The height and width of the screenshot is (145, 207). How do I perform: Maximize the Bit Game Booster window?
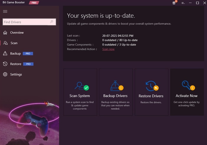197,3
